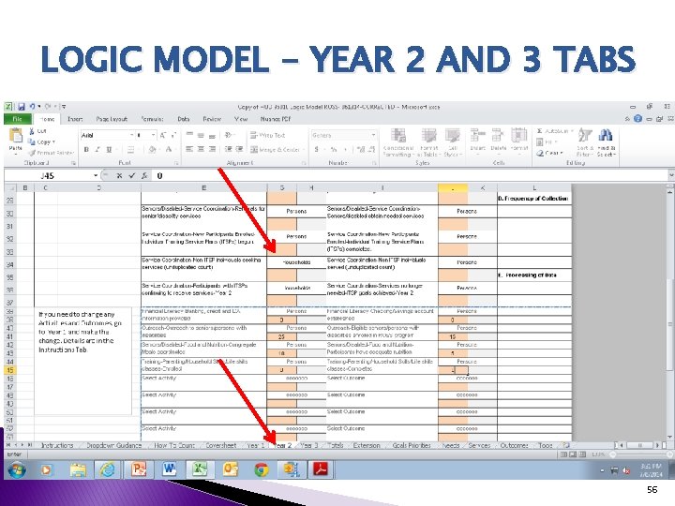Save the workbook using the floppy disk icon
The height and width of the screenshot is (506, 675).
(21, 107)
